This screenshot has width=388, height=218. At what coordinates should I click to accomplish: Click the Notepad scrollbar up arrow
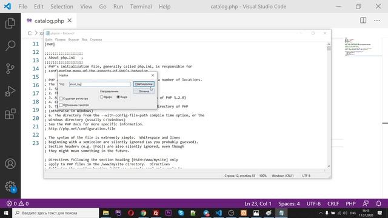(329, 44)
